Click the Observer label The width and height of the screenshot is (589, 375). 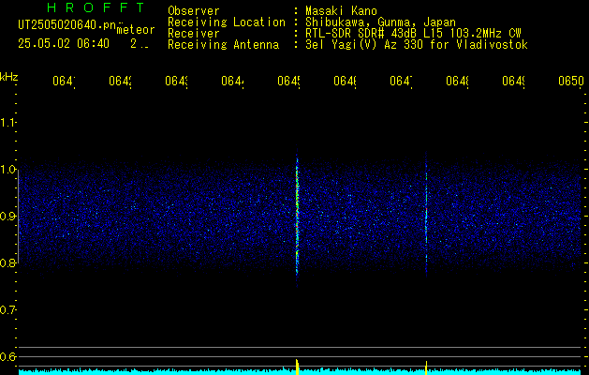(x=194, y=11)
